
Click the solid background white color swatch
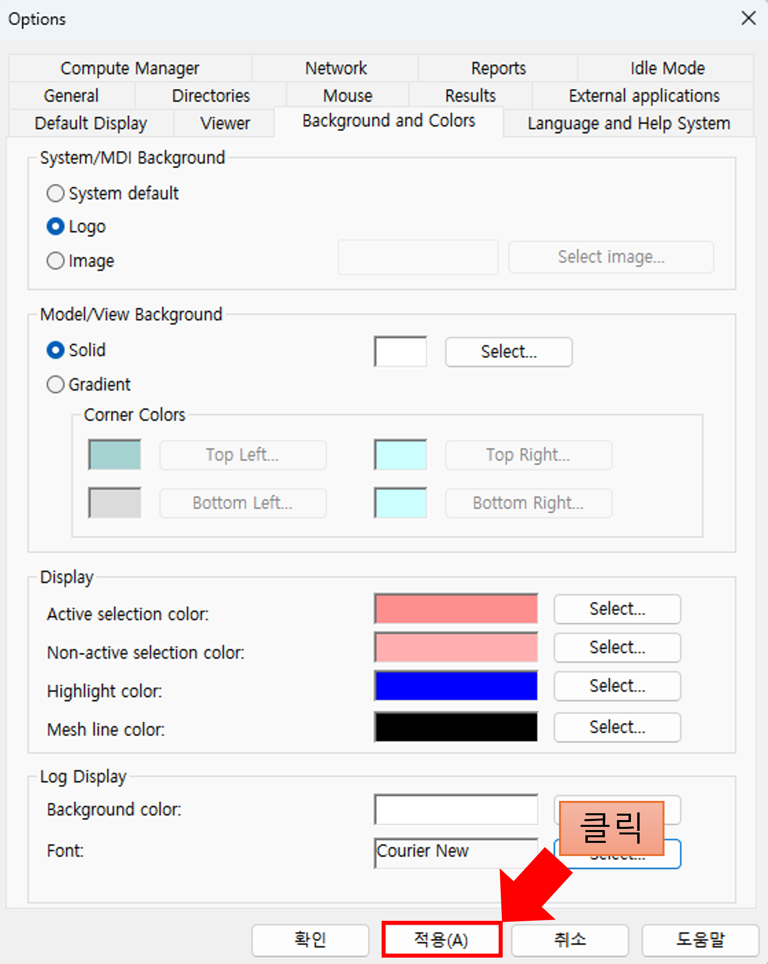[400, 352]
